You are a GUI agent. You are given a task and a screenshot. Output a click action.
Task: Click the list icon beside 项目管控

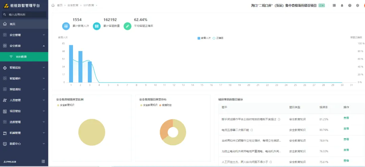(x=5, y=111)
